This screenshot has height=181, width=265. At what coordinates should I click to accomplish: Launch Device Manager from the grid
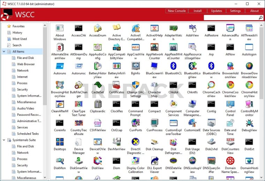coord(79,142)
